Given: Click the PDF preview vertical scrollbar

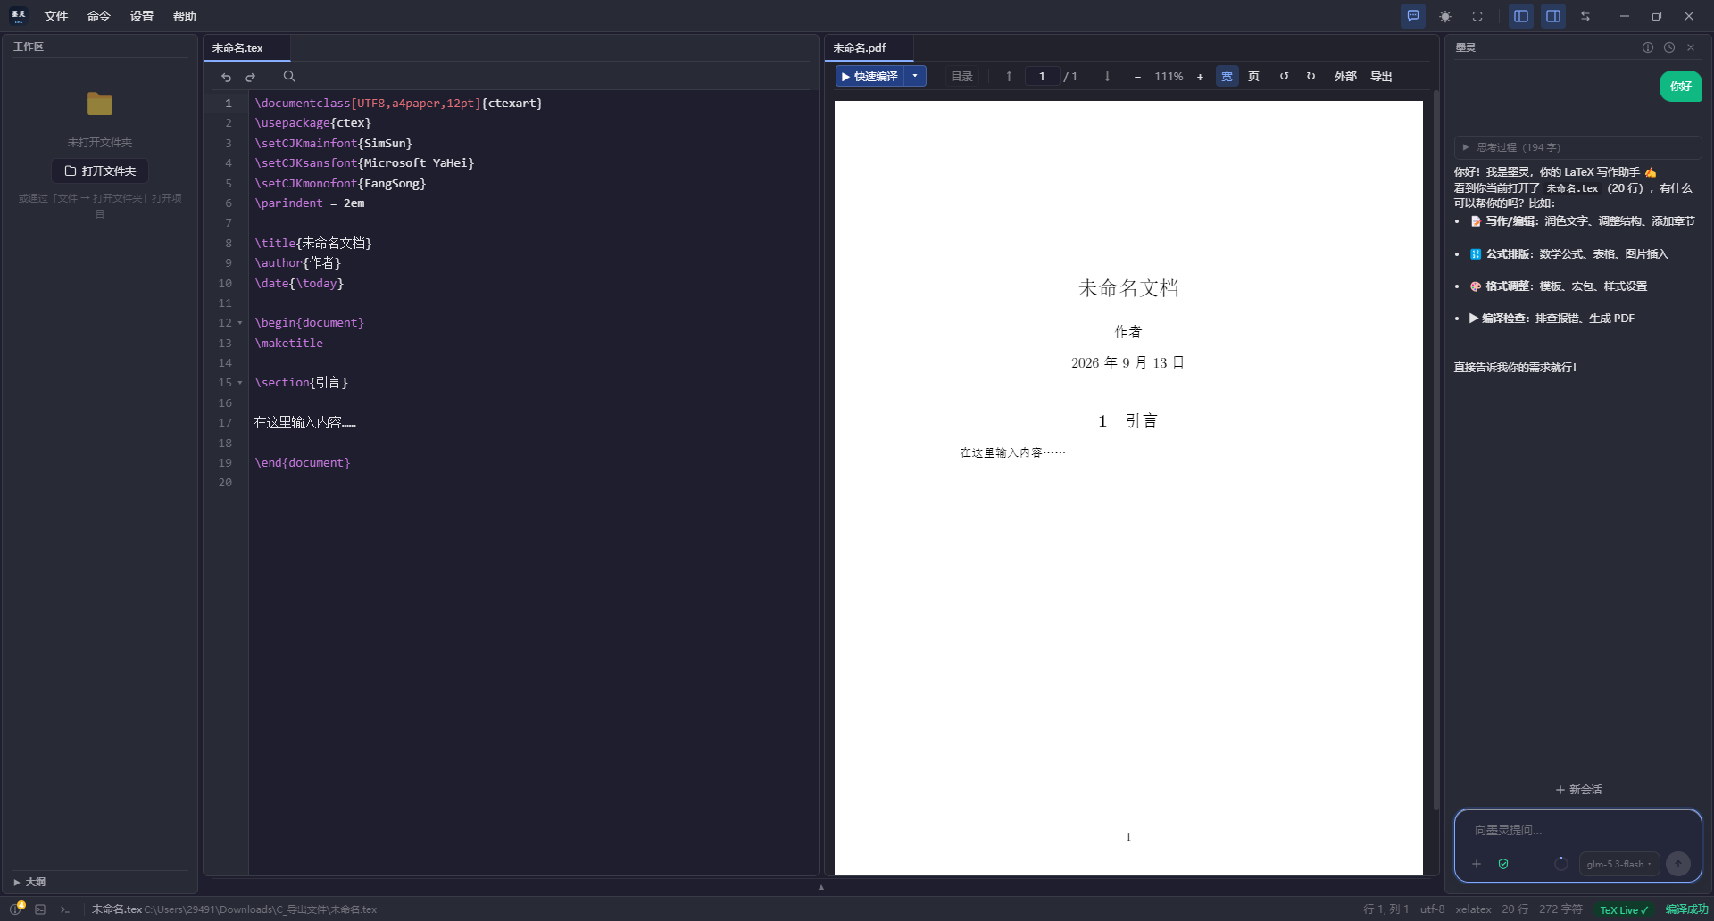Looking at the screenshot, I should pyautogui.click(x=1435, y=449).
